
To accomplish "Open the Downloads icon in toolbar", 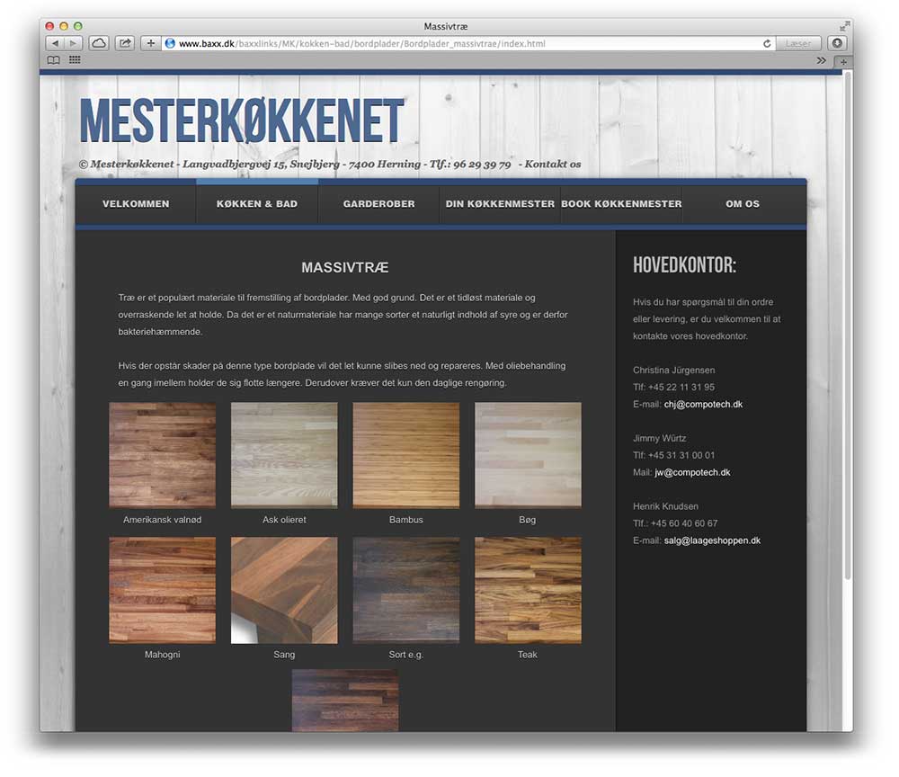I will pos(837,43).
